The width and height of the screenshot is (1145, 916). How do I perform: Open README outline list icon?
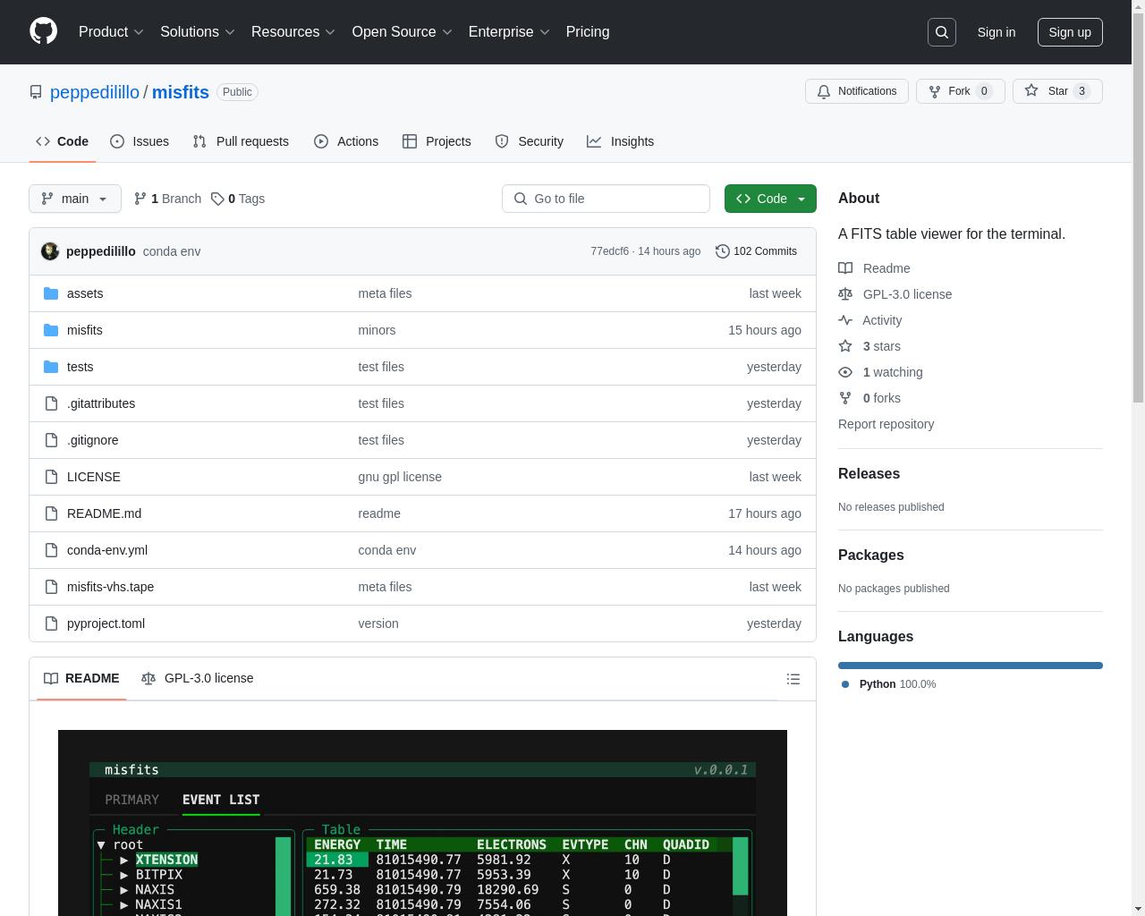point(793,679)
